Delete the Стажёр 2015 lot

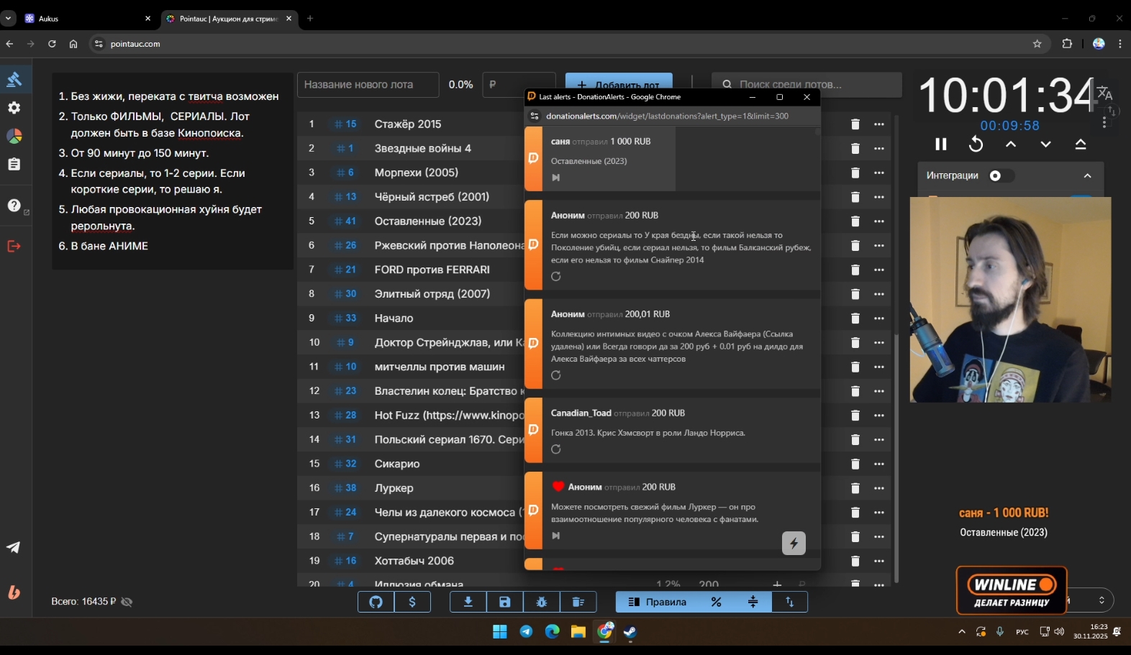[x=855, y=124]
